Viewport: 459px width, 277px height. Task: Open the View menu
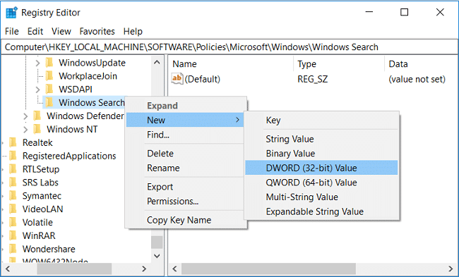[61, 31]
